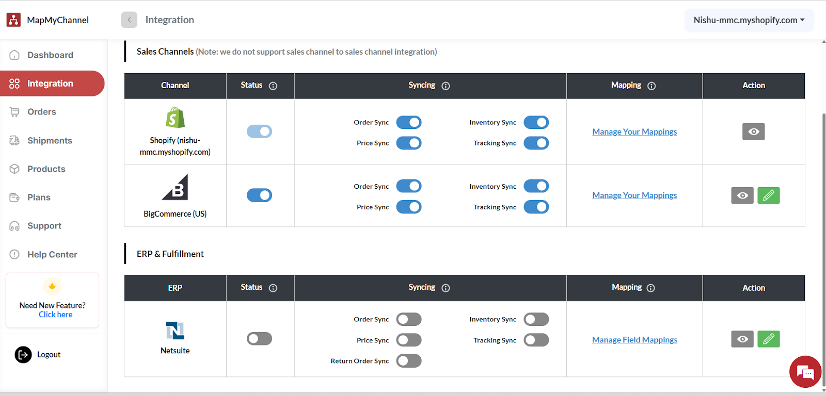This screenshot has width=826, height=396.
Task: Click the 'Click here' new feature link
Action: pos(55,315)
